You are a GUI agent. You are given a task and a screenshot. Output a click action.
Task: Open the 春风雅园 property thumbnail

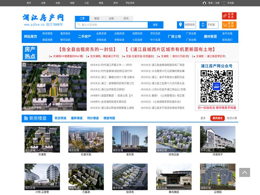174,177
